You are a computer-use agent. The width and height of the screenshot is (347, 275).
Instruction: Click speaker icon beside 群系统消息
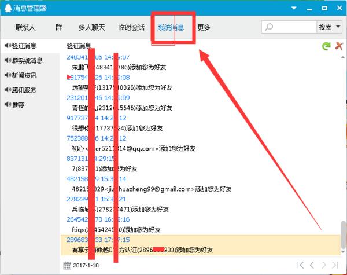8,60
